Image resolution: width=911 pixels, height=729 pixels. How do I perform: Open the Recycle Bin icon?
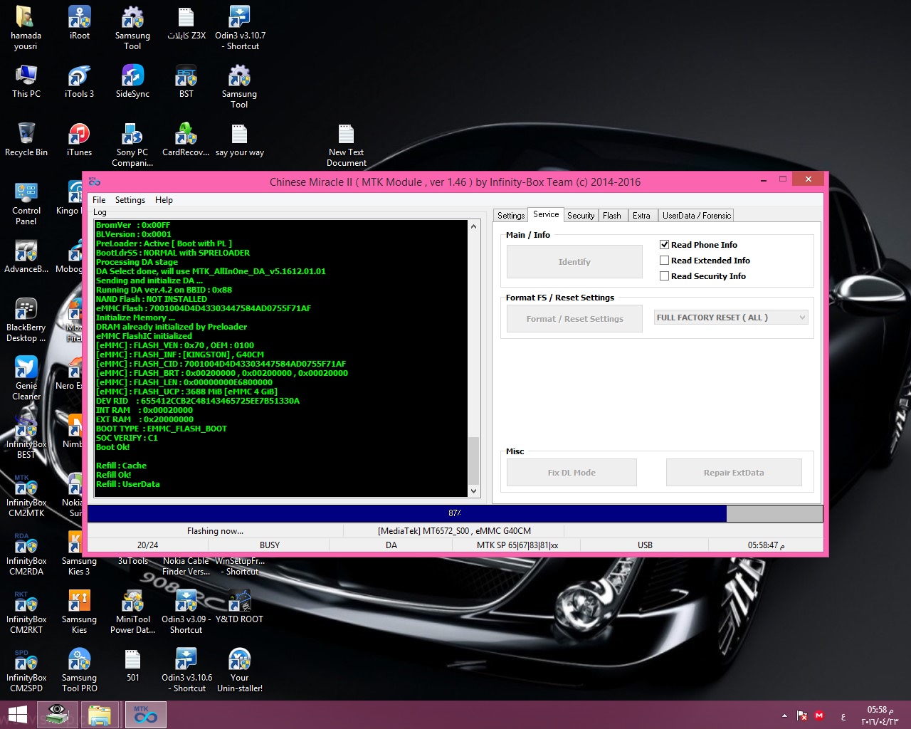click(x=26, y=140)
